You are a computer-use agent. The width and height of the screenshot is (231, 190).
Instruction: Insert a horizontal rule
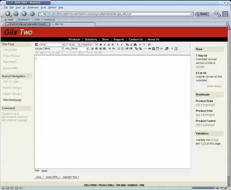145,49
